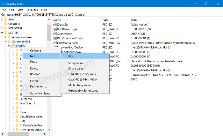
Task: Select the SOFTWARE folder icon
Action: [x=6, y=28]
